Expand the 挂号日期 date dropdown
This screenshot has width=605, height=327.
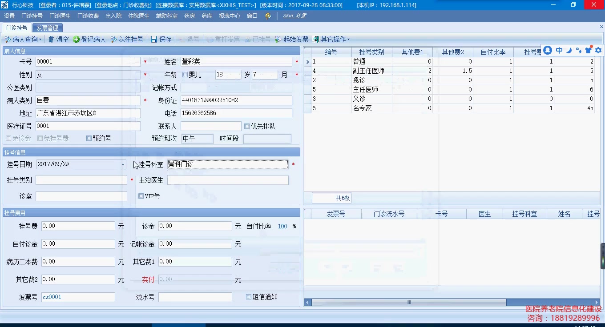[123, 164]
